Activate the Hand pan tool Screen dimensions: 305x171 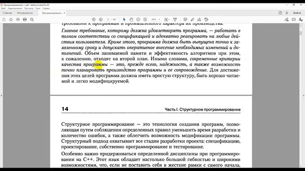click(132, 19)
